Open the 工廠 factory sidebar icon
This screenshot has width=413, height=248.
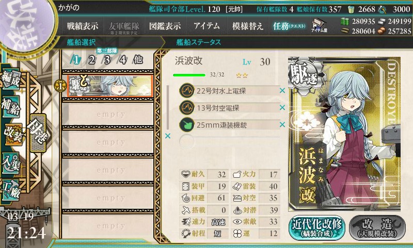[11, 190]
